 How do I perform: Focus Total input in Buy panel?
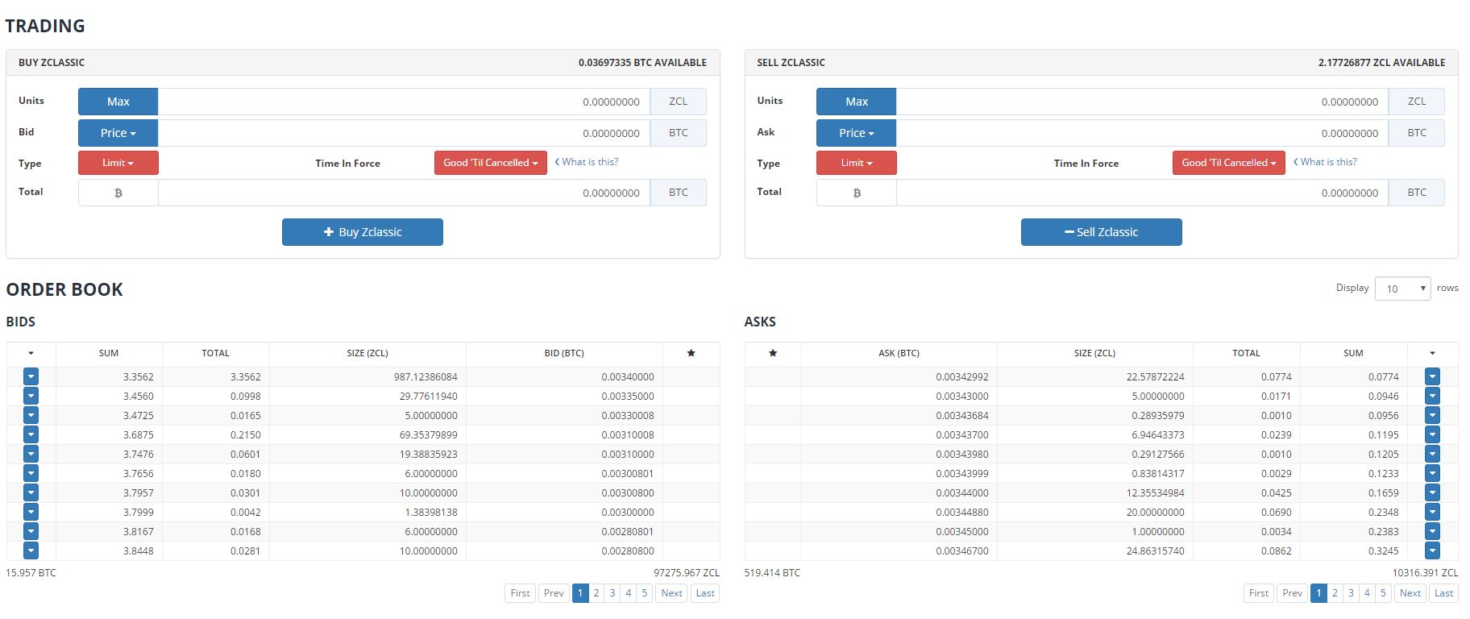pyautogui.click(x=404, y=193)
